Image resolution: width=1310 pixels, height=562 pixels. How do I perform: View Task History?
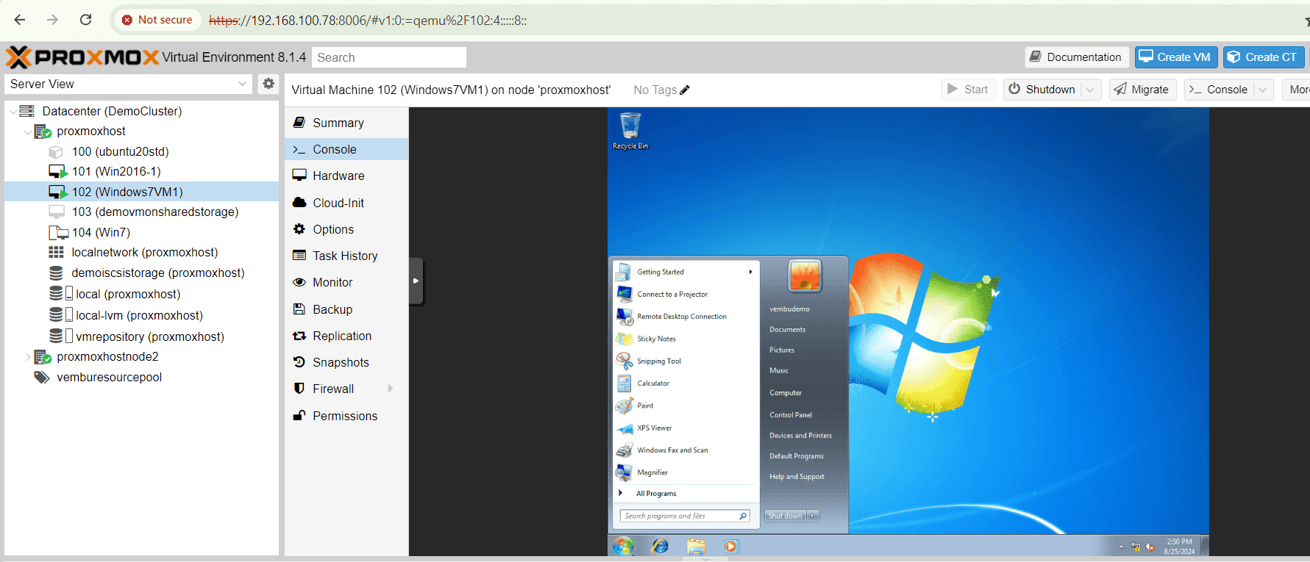pyautogui.click(x=346, y=256)
